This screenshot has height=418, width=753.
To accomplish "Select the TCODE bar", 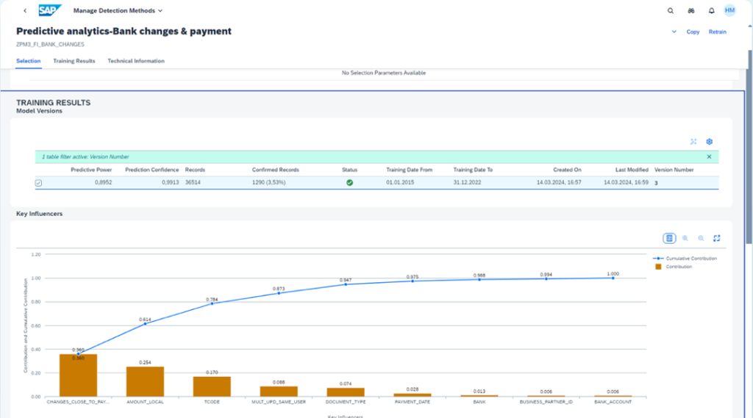I will coord(212,386).
